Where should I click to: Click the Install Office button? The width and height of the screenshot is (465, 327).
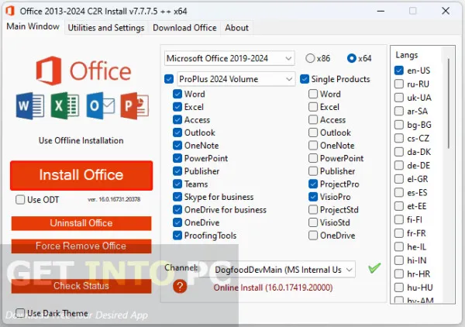coord(81,175)
